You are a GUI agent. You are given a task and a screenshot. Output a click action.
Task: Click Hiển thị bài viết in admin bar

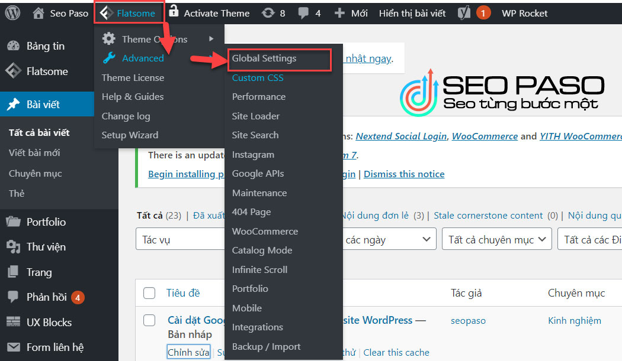(412, 14)
